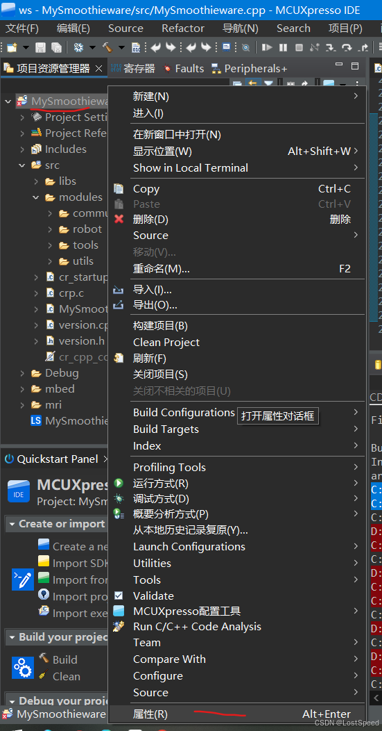Image resolution: width=382 pixels, height=731 pixels.
Task: Click the Clean broom in Quickstart Panel
Action: [x=44, y=675]
